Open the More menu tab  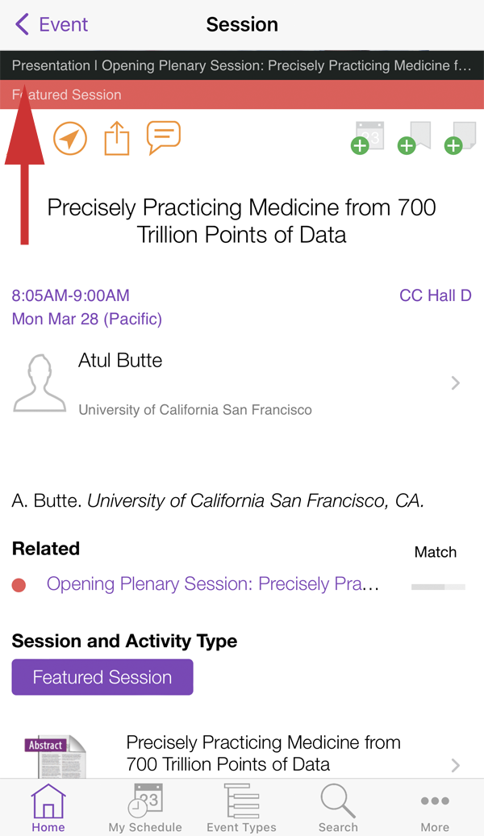click(435, 808)
